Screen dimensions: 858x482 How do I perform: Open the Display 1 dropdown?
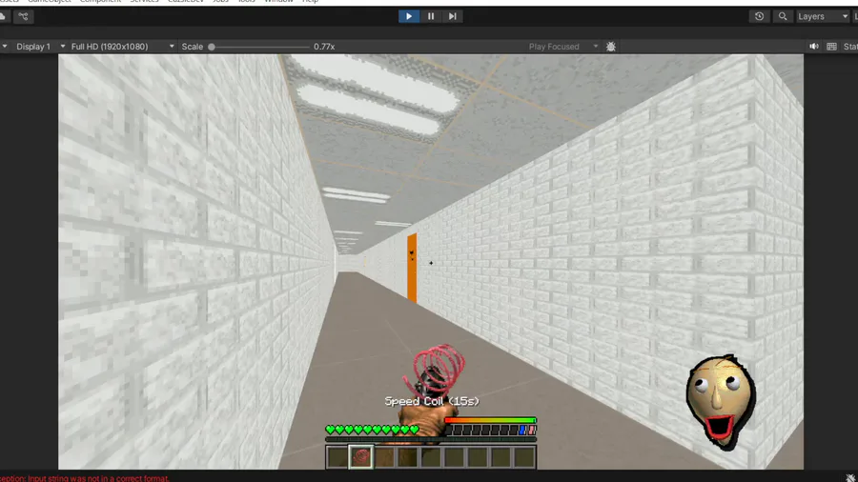(40, 47)
